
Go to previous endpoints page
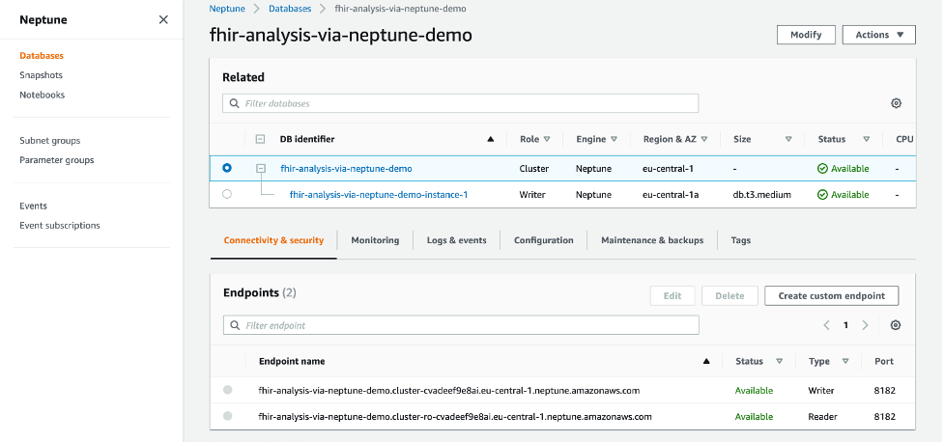click(x=826, y=325)
